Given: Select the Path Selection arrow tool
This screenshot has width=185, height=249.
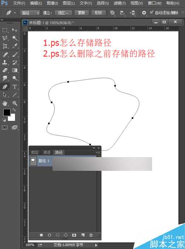Looking at the screenshot, I should click(5, 95).
